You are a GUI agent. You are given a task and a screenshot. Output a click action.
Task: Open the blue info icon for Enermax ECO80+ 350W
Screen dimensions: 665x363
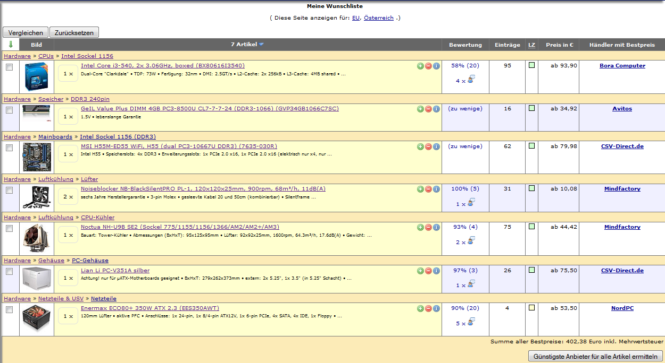tap(436, 308)
